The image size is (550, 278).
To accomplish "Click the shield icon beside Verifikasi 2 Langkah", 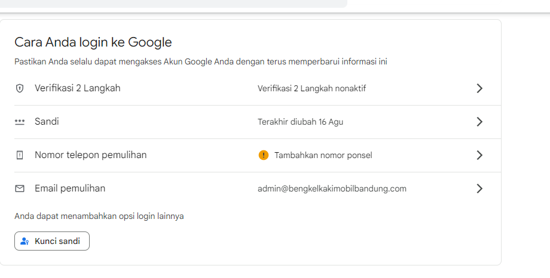I will tap(20, 88).
